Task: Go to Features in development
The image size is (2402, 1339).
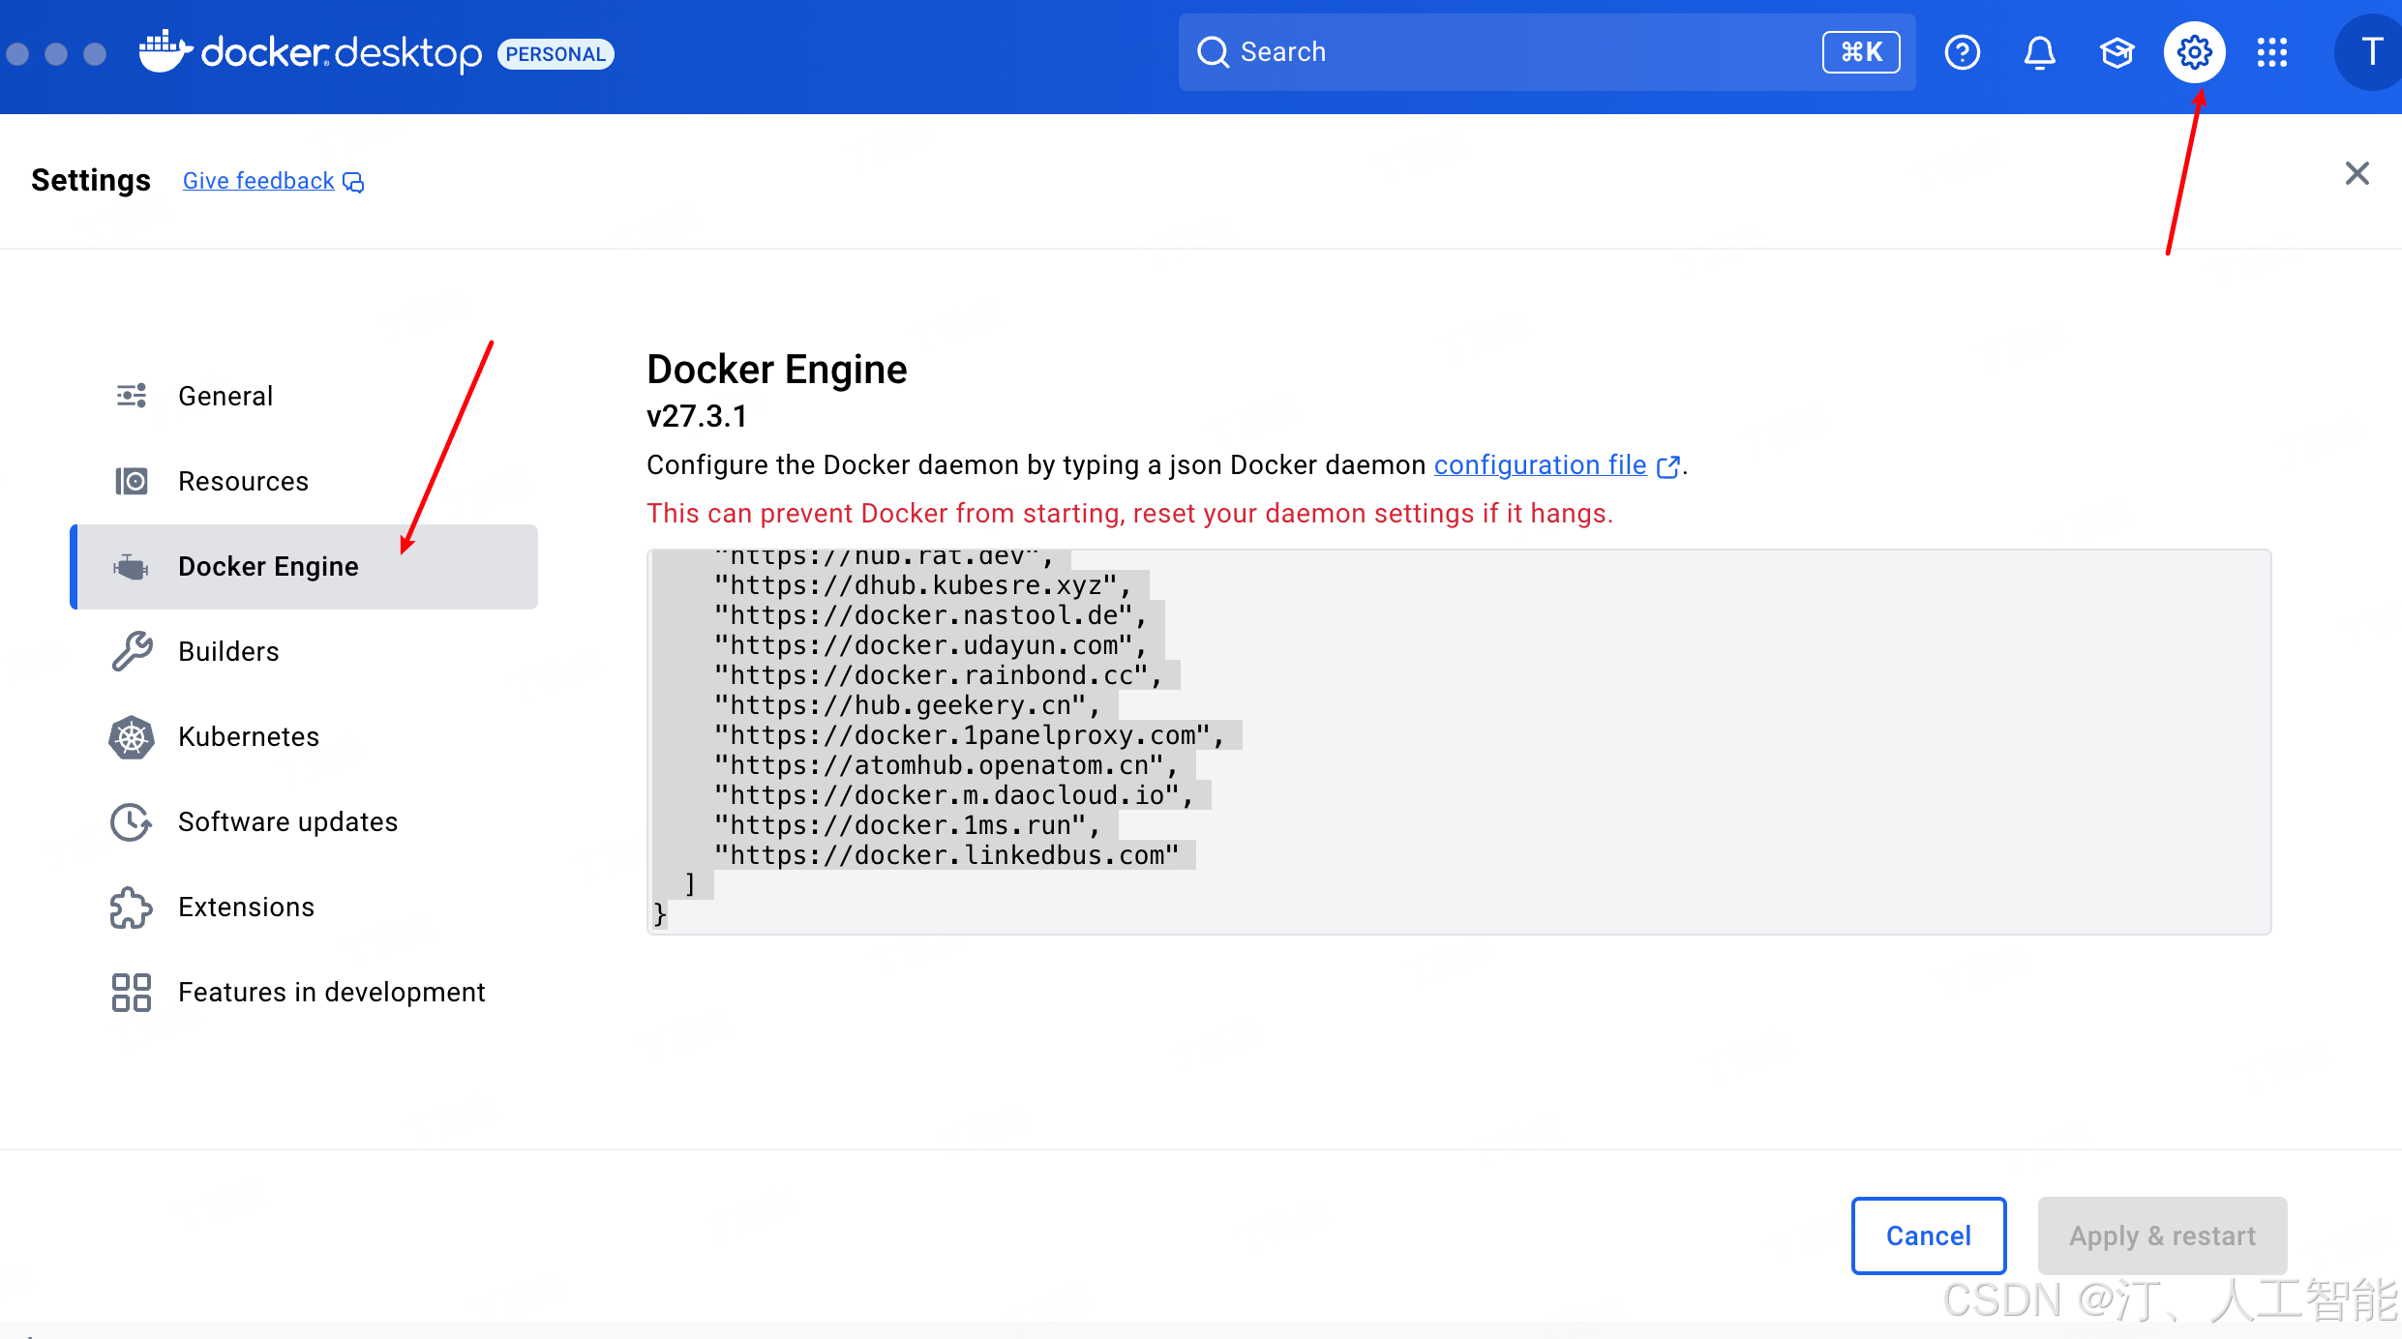Action: pyautogui.click(x=331, y=993)
